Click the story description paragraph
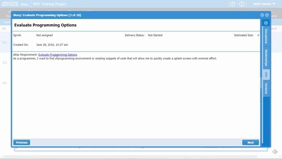The width and height of the screenshot is (282, 159). [x=115, y=58]
